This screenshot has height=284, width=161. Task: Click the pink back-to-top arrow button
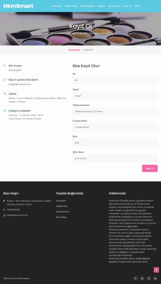click(x=156, y=270)
